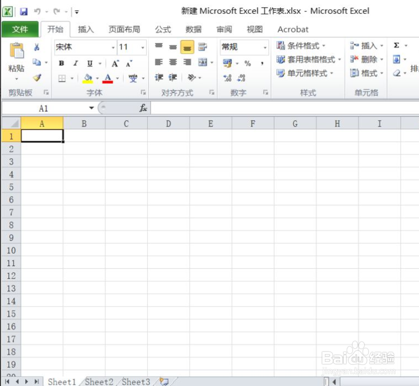
Task: Click the accounting currency format icon
Action: 228,64
